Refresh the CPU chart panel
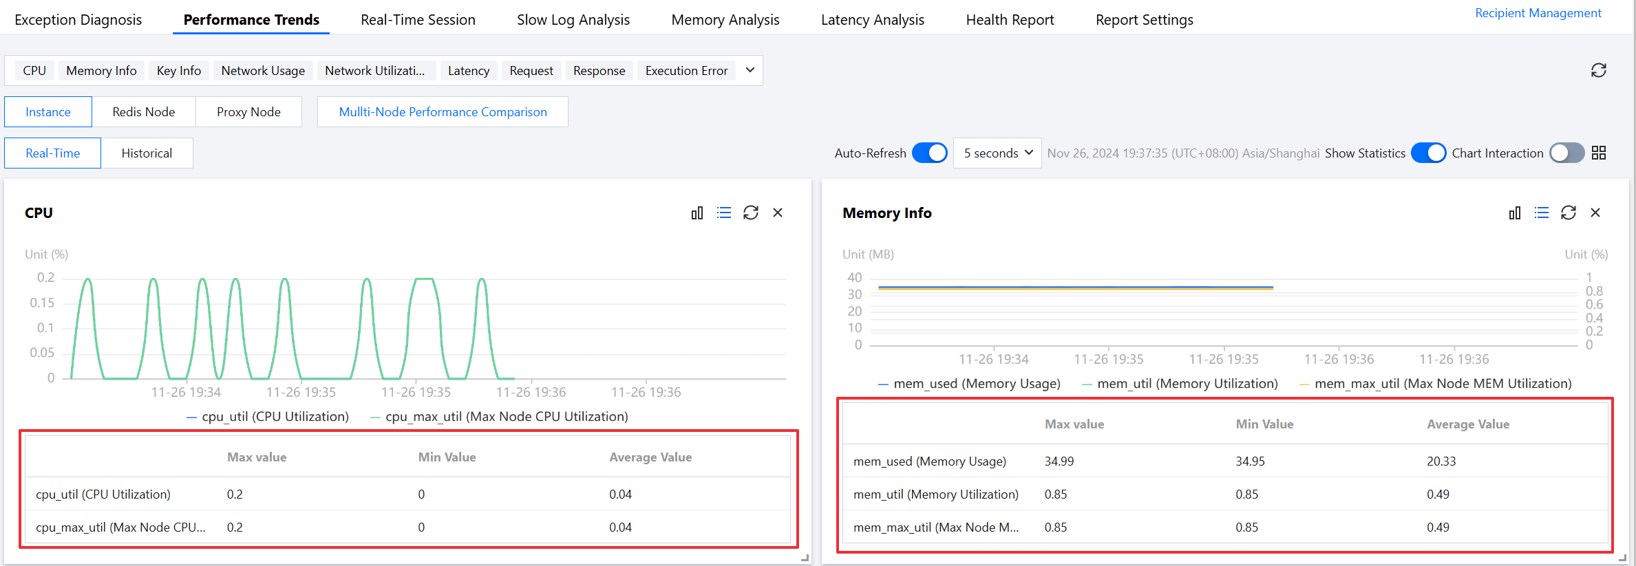 [751, 213]
